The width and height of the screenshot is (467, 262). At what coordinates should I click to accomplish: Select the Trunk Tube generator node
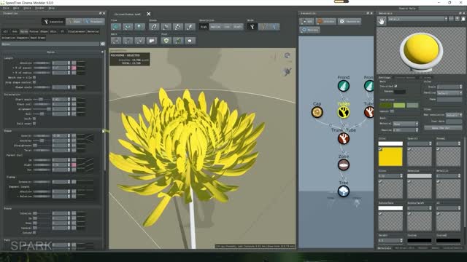point(344,139)
